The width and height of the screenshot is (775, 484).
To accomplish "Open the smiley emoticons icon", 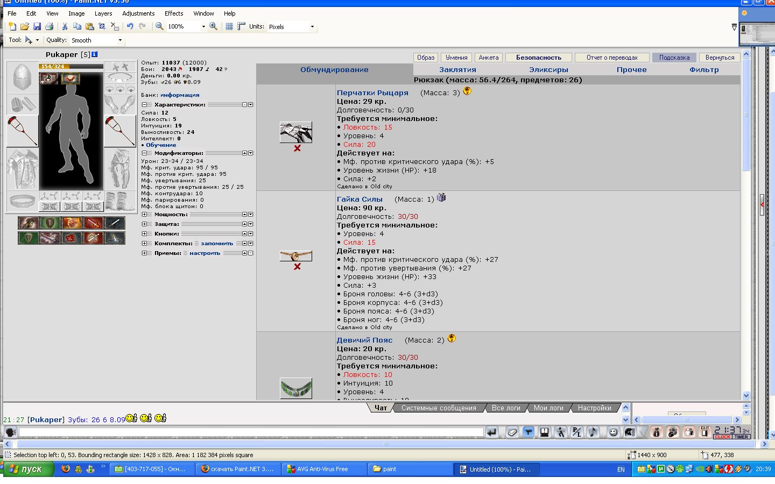I will (x=613, y=432).
